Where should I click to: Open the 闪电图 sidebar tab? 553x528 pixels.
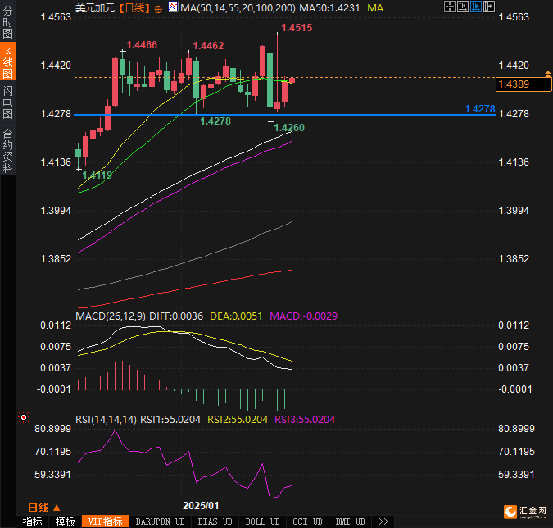8,102
